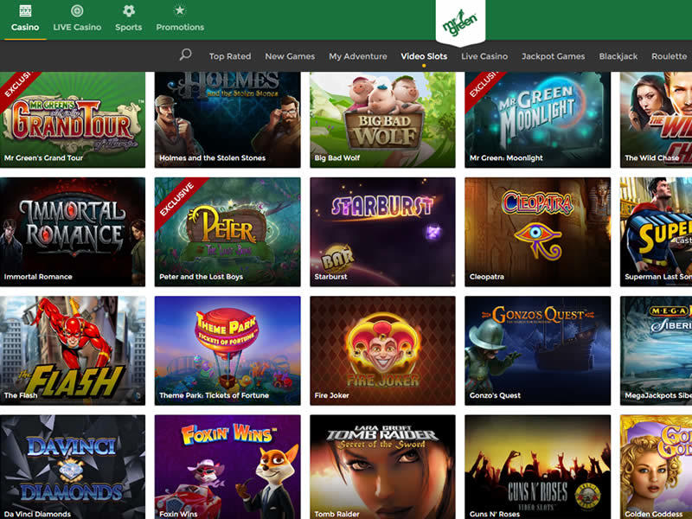Launch Da Vinci Diamonds slot
Image resolution: width=692 pixels, height=519 pixels.
[x=73, y=467]
